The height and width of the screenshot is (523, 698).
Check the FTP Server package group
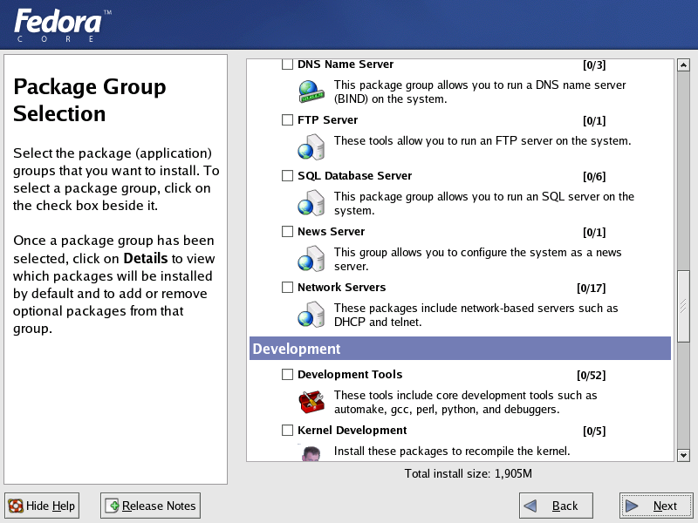point(288,120)
